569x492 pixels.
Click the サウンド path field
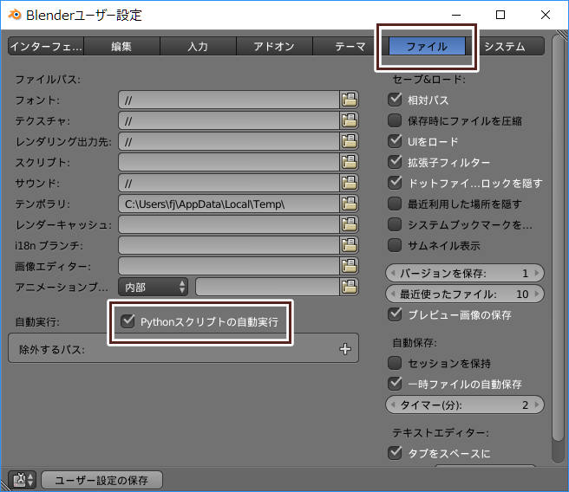click(229, 183)
